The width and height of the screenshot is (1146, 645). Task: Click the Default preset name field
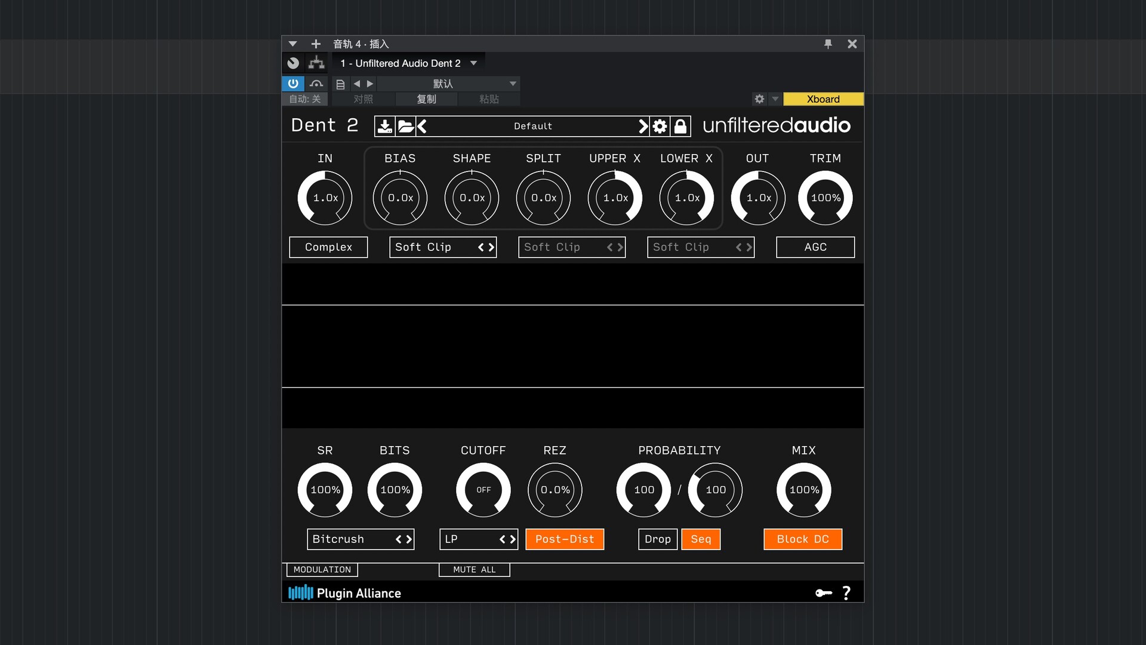pos(533,126)
